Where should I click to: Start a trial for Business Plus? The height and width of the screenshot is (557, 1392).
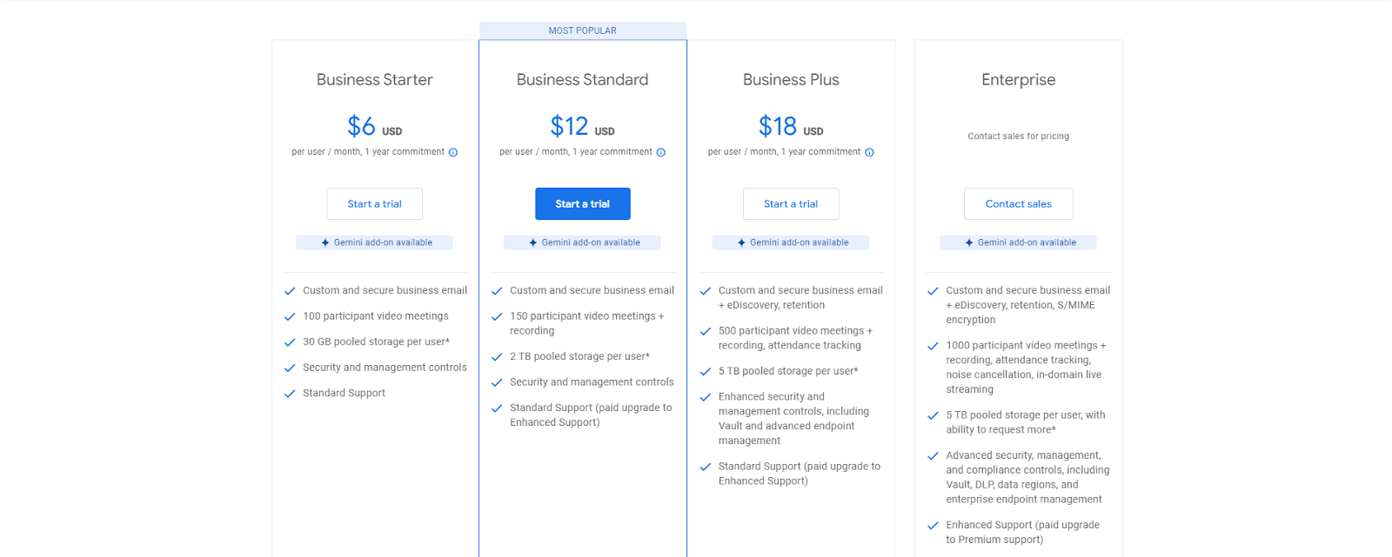point(791,204)
